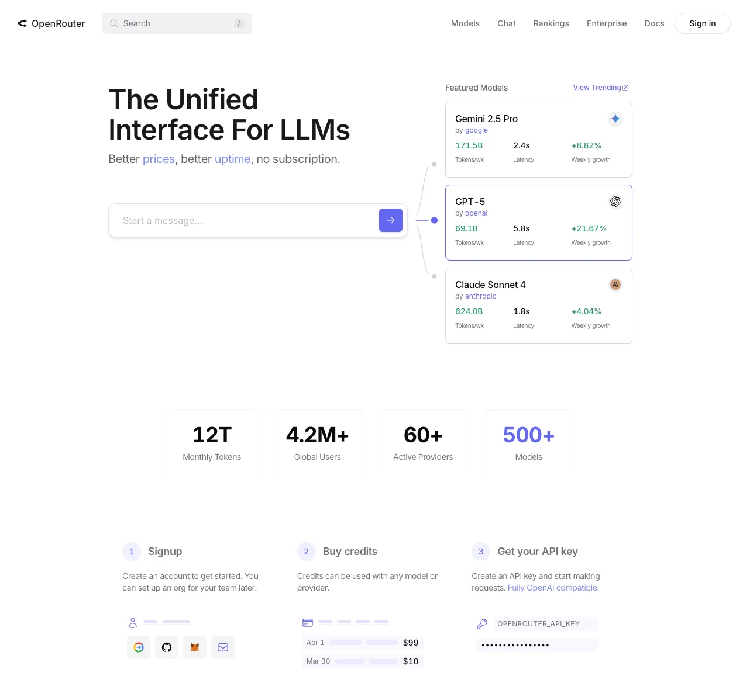Click the Buy credits heading
The image size is (743, 697).
[x=350, y=552]
